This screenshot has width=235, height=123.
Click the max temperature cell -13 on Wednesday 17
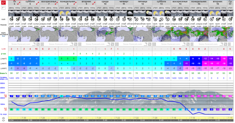coord(230,59)
